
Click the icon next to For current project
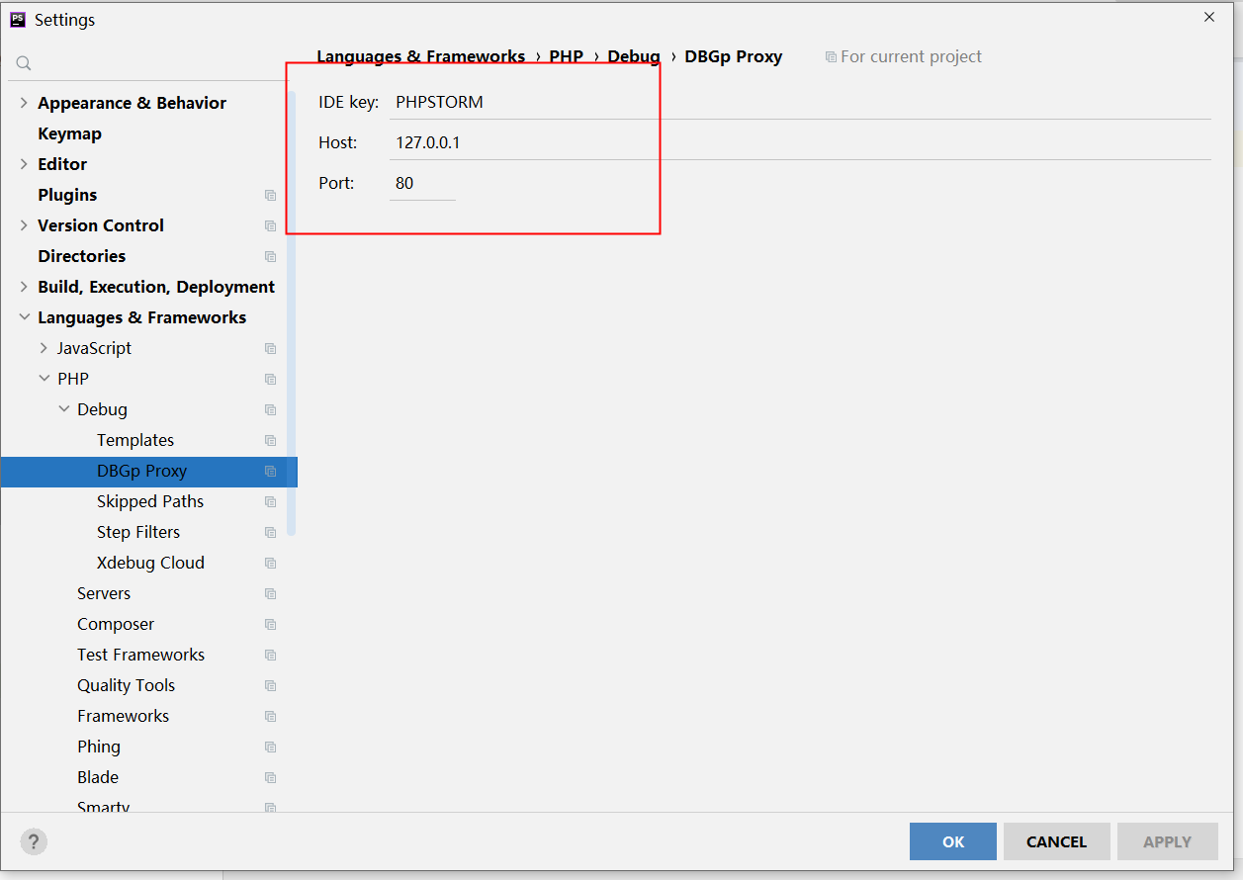pos(831,57)
